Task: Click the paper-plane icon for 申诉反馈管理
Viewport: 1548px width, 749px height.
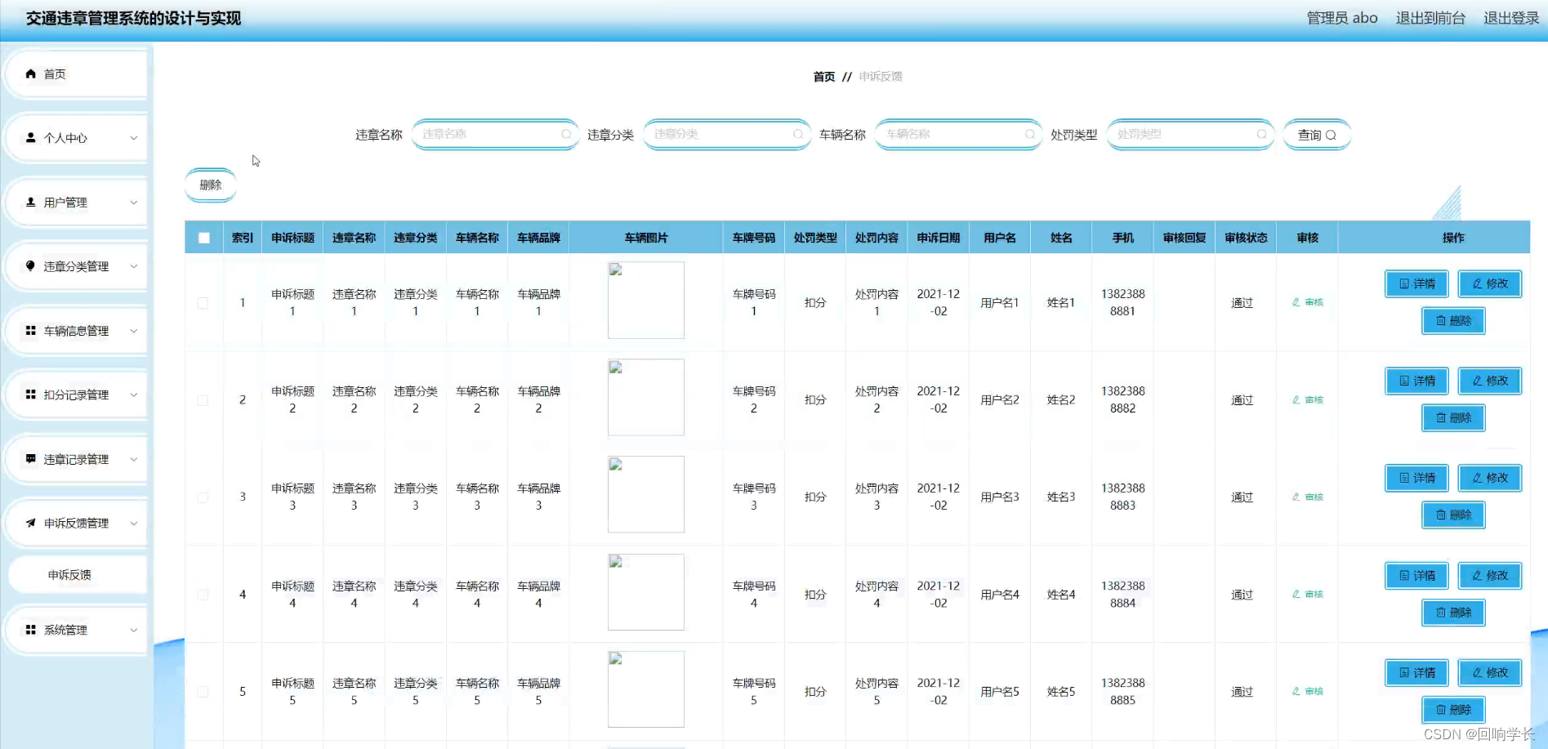Action: click(x=30, y=523)
